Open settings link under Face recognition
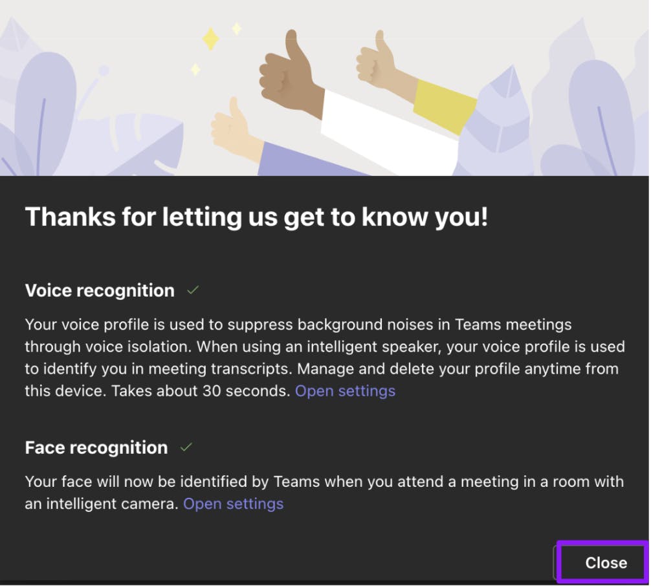651x587 pixels. pyautogui.click(x=233, y=504)
